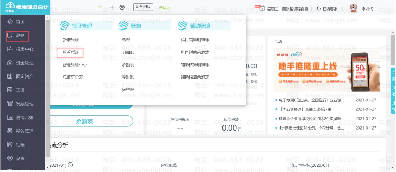
Task: Open 发票管理 in the sidebar
Action: 25,104
